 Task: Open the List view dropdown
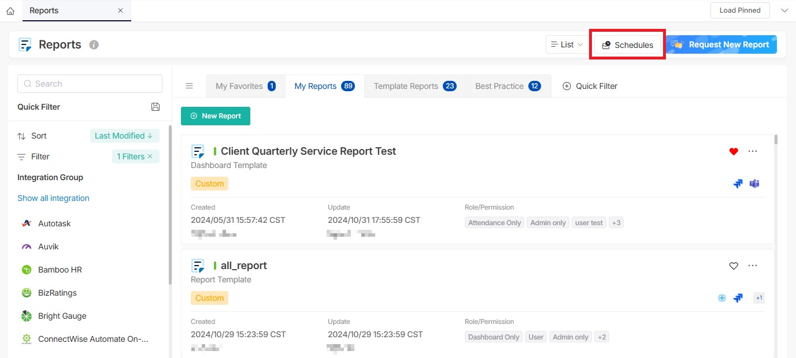(x=567, y=44)
